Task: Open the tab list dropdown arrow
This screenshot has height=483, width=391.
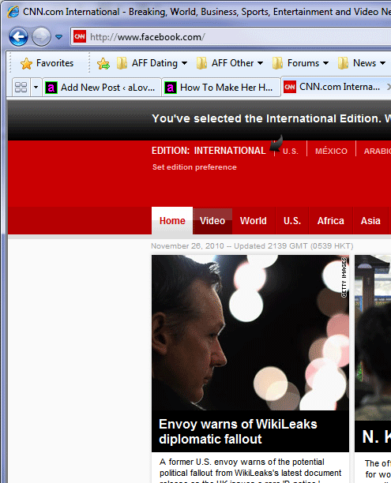Action: coord(36,87)
